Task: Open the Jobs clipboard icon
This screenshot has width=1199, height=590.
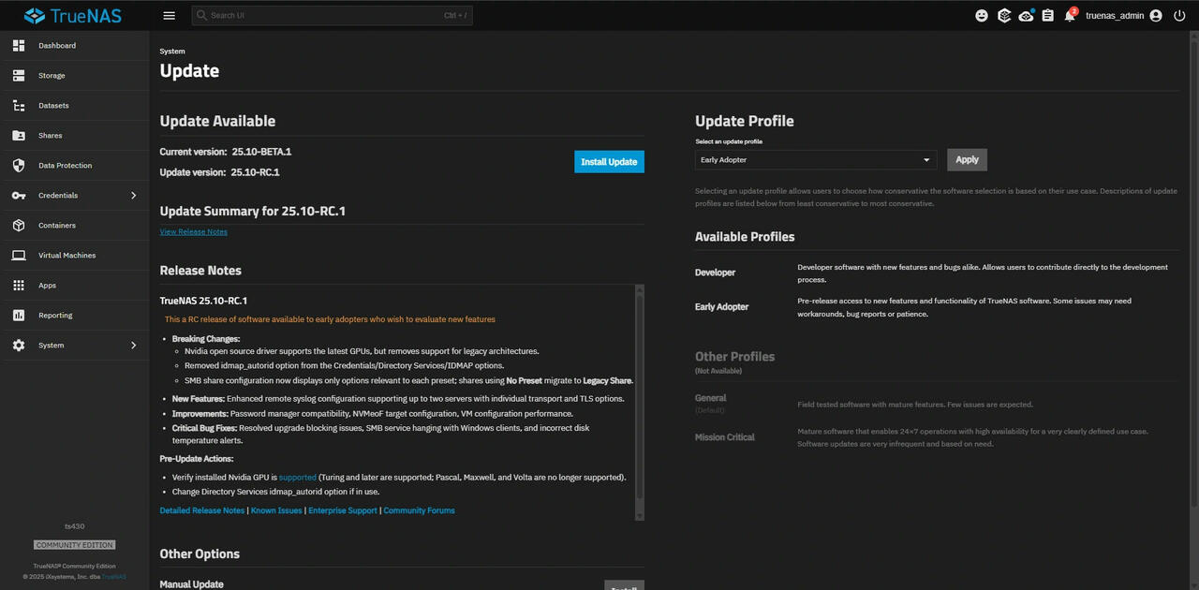Action: (1047, 16)
